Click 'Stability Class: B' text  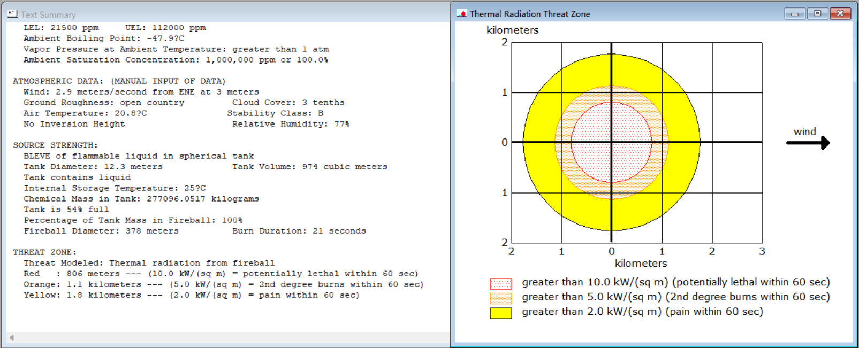[275, 113]
